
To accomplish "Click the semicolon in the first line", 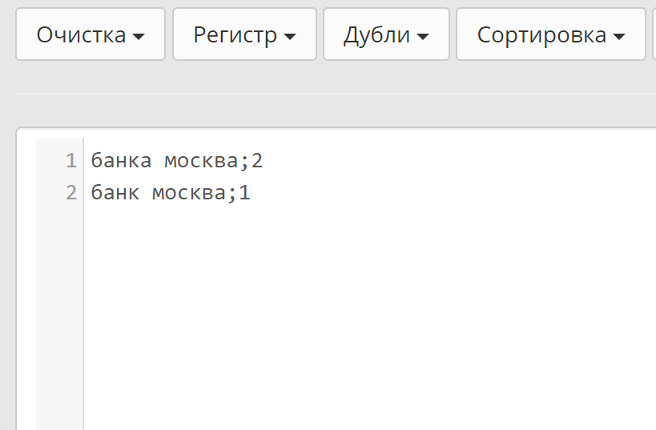I will tap(244, 161).
